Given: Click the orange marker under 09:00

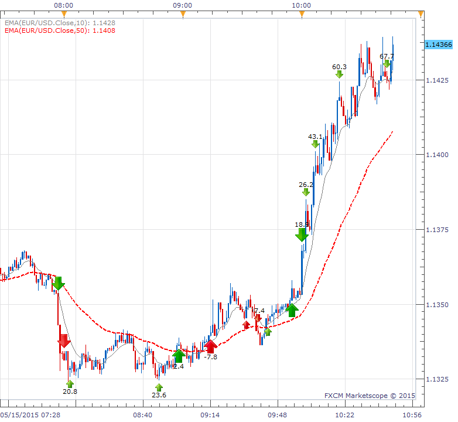Looking at the screenshot, I should pos(183,14).
